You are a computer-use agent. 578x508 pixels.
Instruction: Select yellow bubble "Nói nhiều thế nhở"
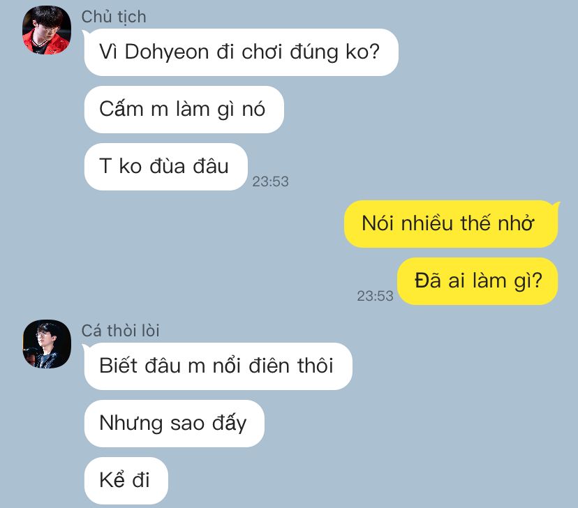click(451, 224)
